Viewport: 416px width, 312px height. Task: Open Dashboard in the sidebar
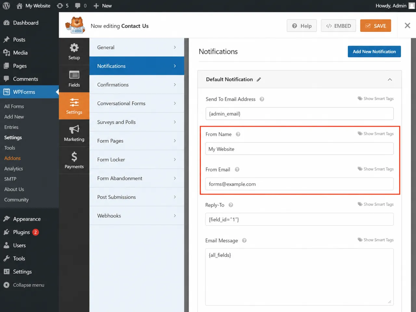[29, 23]
